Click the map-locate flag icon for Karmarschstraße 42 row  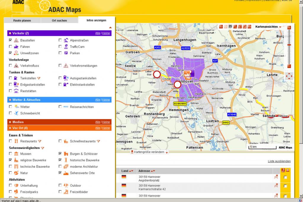pyautogui.click(x=276, y=185)
